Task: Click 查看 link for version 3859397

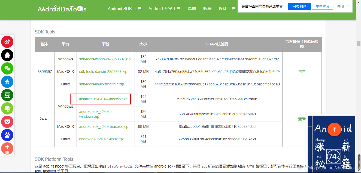Action: (x=302, y=72)
